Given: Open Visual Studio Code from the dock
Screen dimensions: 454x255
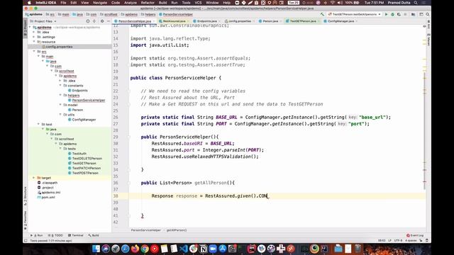Looking at the screenshot, I should point(184,249).
